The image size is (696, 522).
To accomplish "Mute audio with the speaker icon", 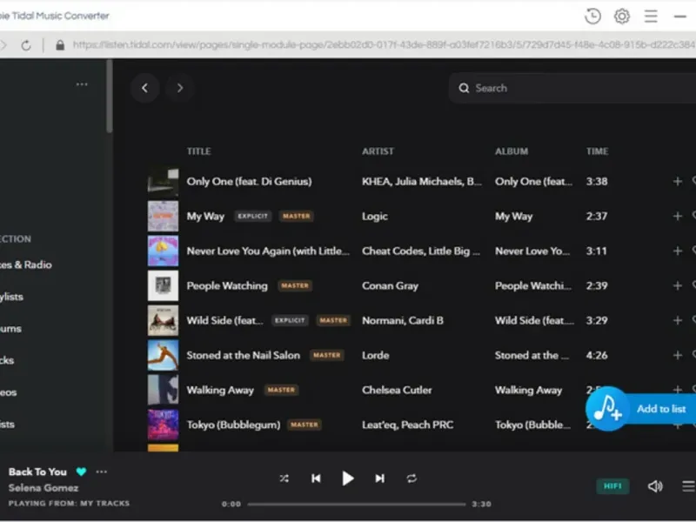I will point(655,486).
